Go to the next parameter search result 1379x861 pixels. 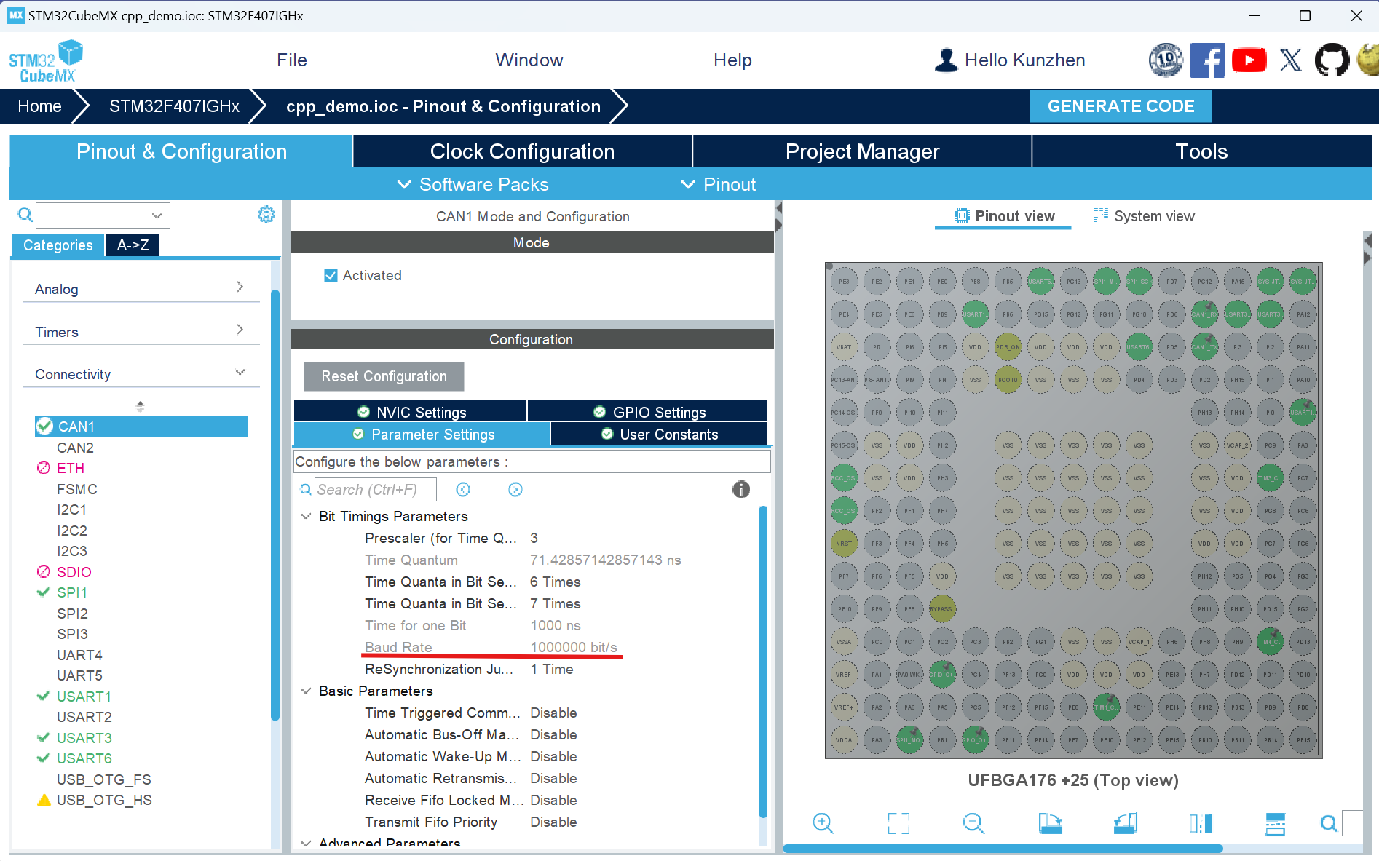coord(515,490)
